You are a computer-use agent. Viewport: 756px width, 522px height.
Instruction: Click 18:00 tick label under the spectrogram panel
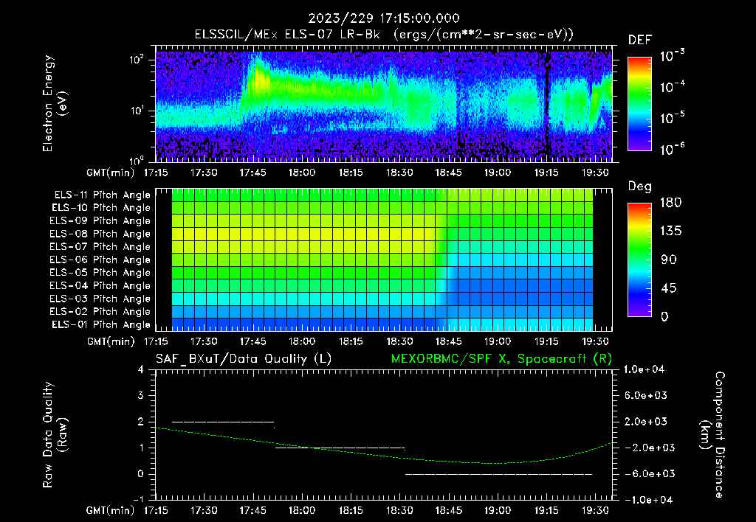(x=302, y=173)
